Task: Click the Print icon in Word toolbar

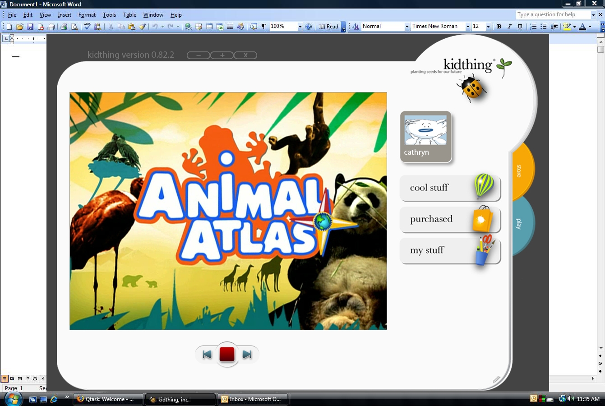Action: pos(64,27)
